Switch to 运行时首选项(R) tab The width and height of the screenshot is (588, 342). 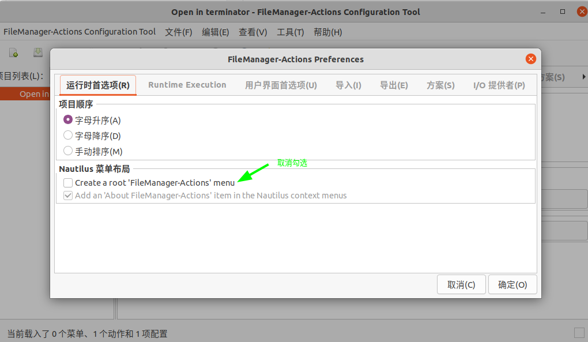(x=98, y=85)
